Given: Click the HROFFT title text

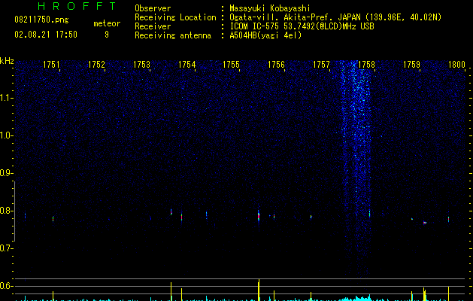Looking at the screenshot, I should click(77, 6).
